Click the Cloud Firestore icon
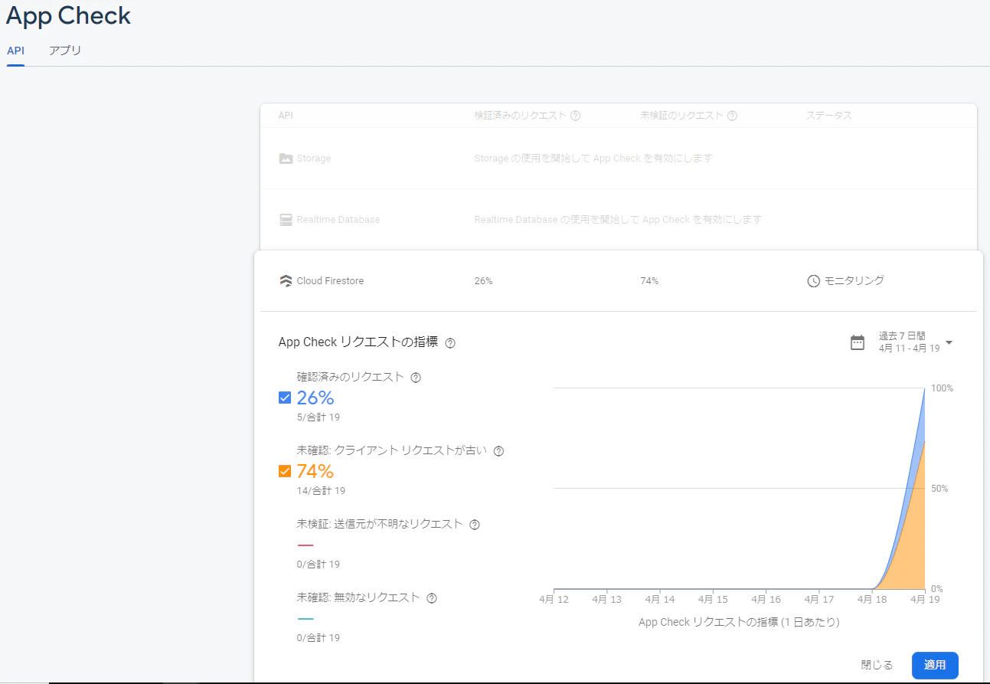990x684 pixels. pos(286,280)
